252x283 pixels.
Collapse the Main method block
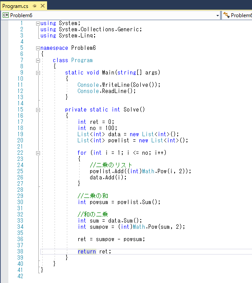pyautogui.click(x=38, y=73)
